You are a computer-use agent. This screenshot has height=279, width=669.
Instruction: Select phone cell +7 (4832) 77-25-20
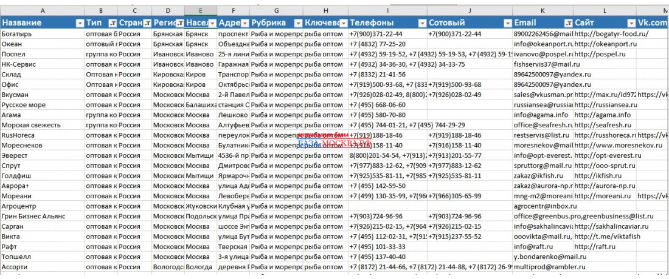387,44
